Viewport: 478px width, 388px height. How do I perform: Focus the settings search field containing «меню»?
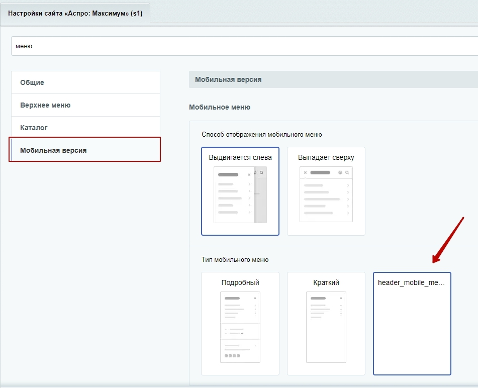tap(241, 46)
